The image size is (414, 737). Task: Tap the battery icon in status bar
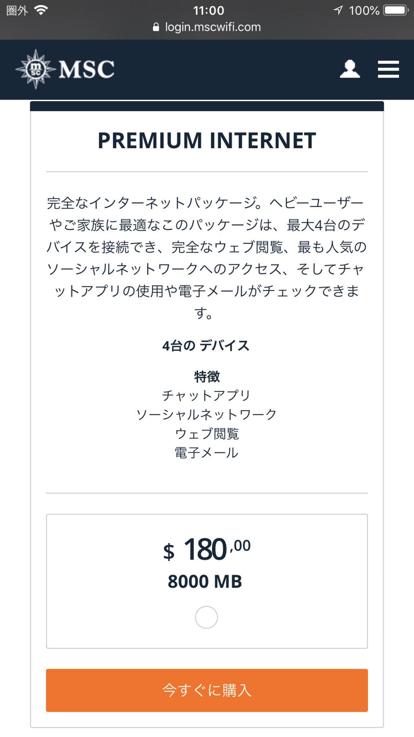pos(396,10)
